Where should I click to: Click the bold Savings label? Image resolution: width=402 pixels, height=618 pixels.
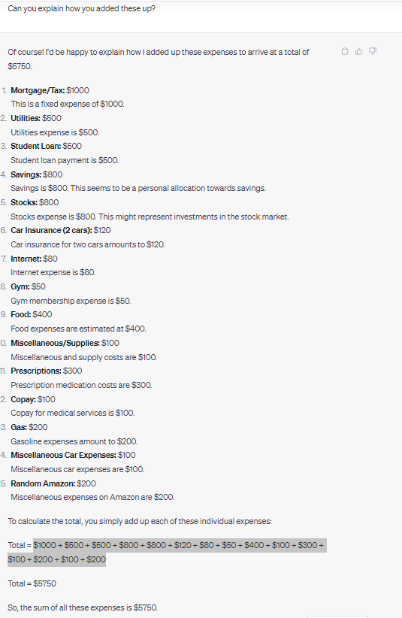coord(26,174)
